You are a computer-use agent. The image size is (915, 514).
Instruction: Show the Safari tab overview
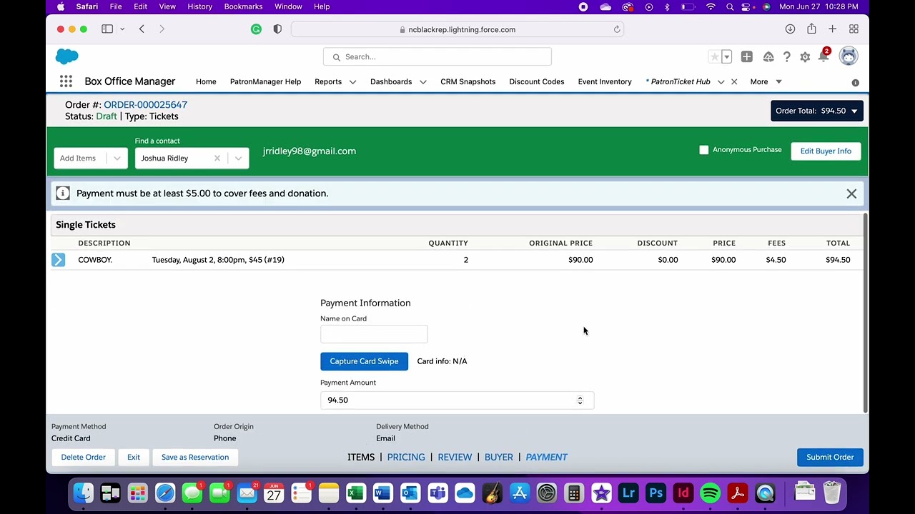[x=854, y=29]
